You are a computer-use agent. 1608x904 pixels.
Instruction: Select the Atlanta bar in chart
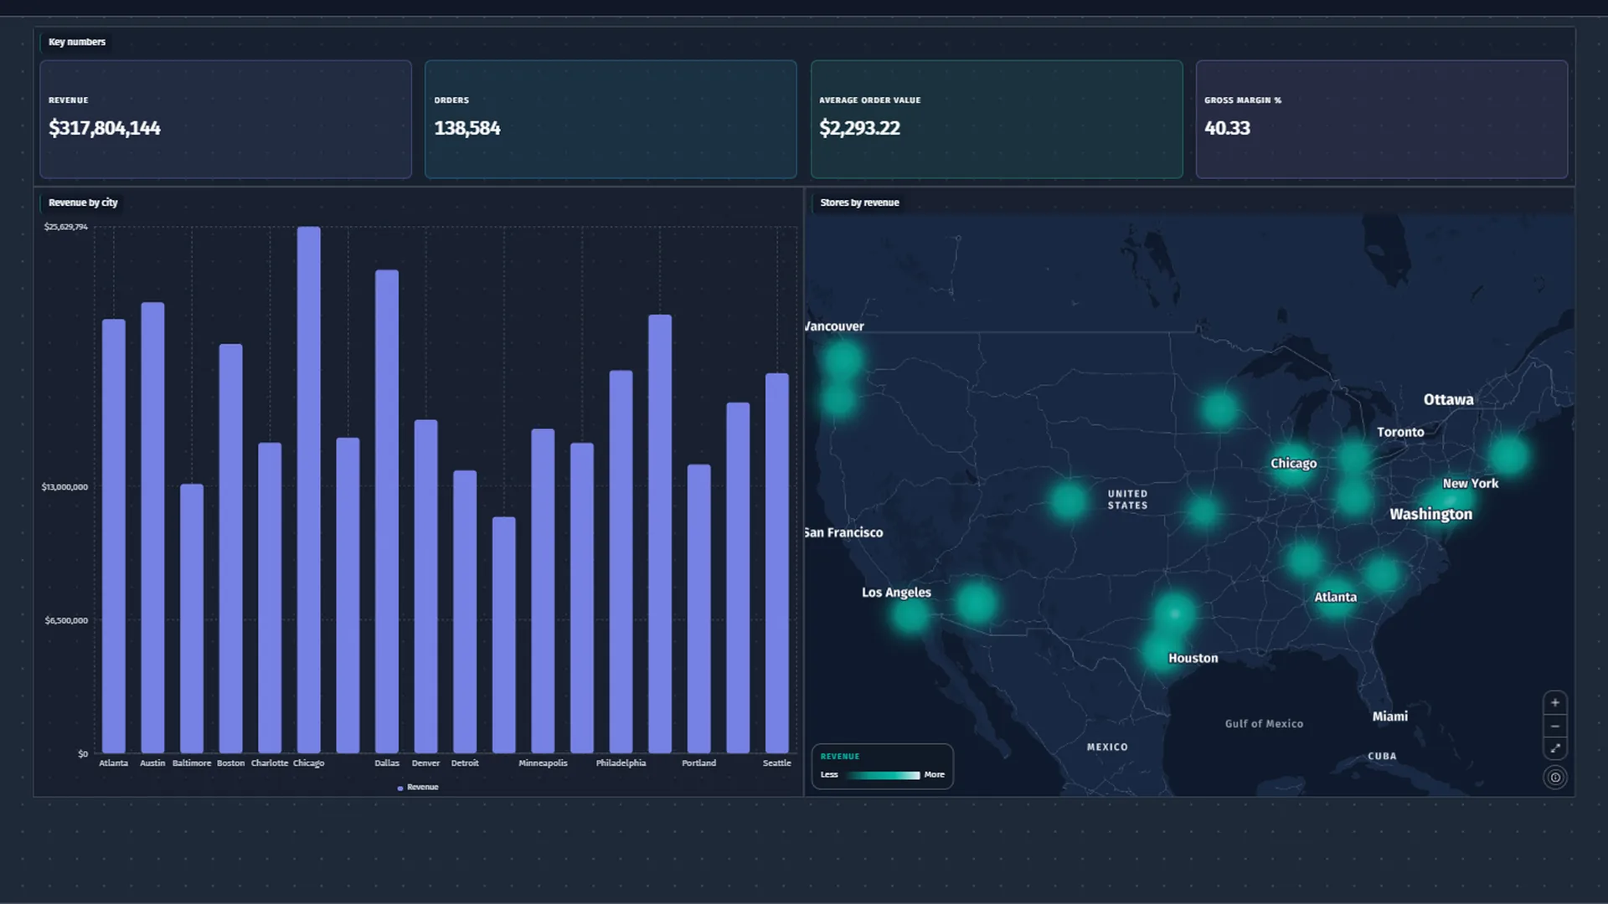pyautogui.click(x=114, y=536)
